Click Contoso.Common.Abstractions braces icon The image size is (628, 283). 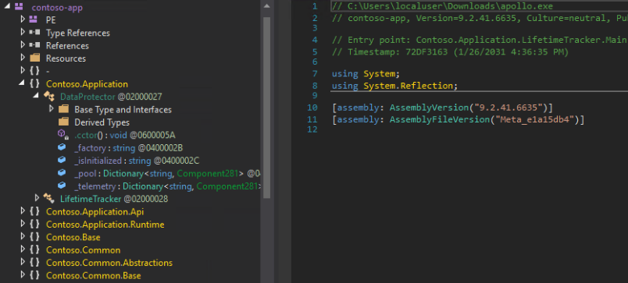coord(34,263)
